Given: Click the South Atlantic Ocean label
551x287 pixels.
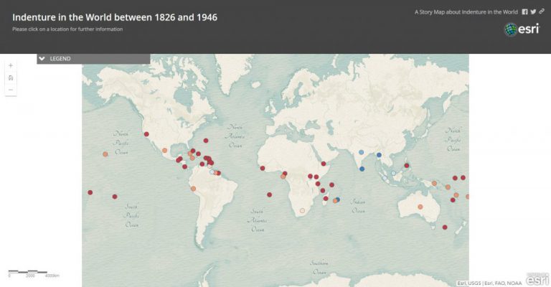Looking at the screenshot, I should click(257, 220).
